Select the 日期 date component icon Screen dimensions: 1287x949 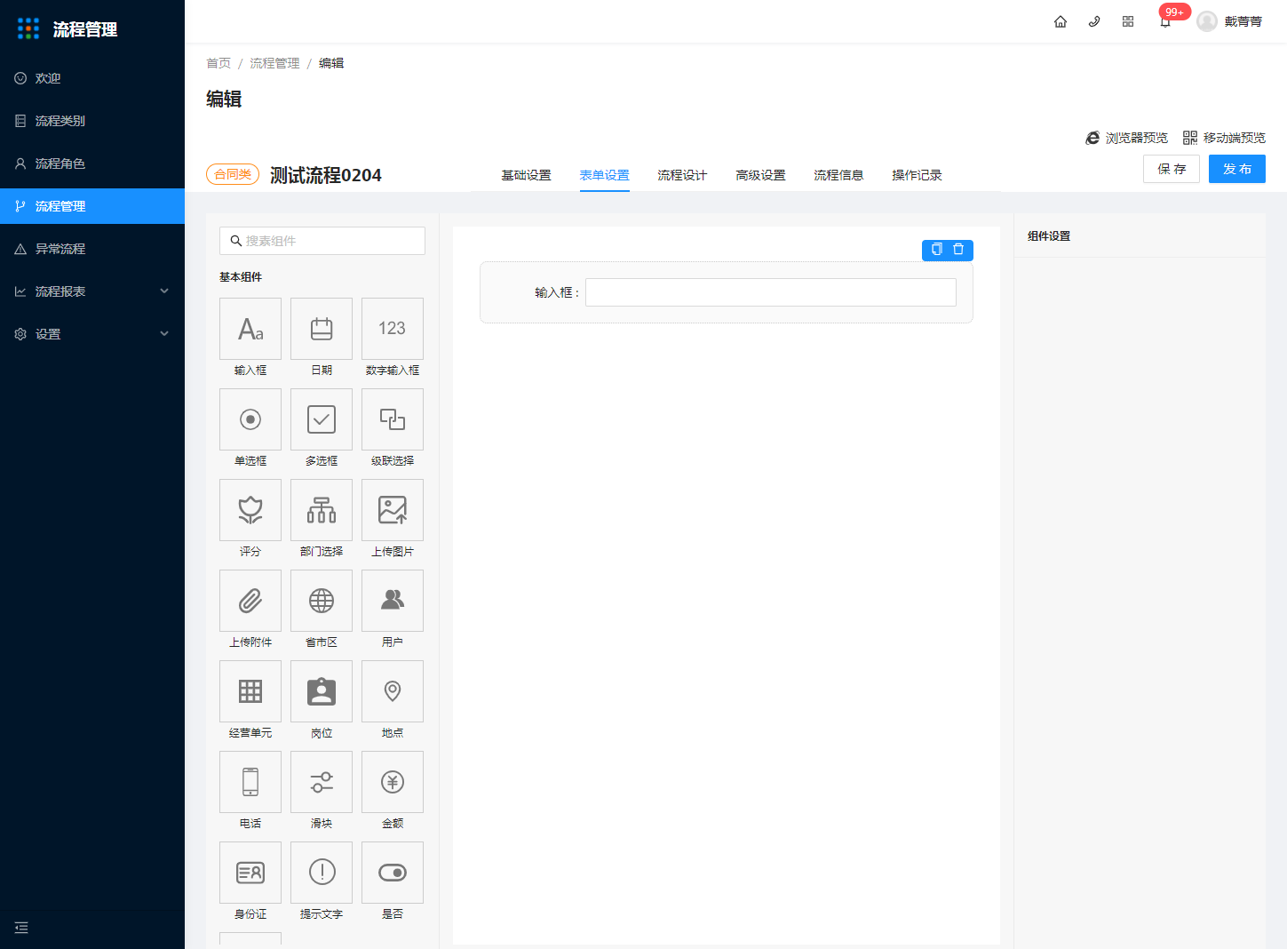(322, 329)
